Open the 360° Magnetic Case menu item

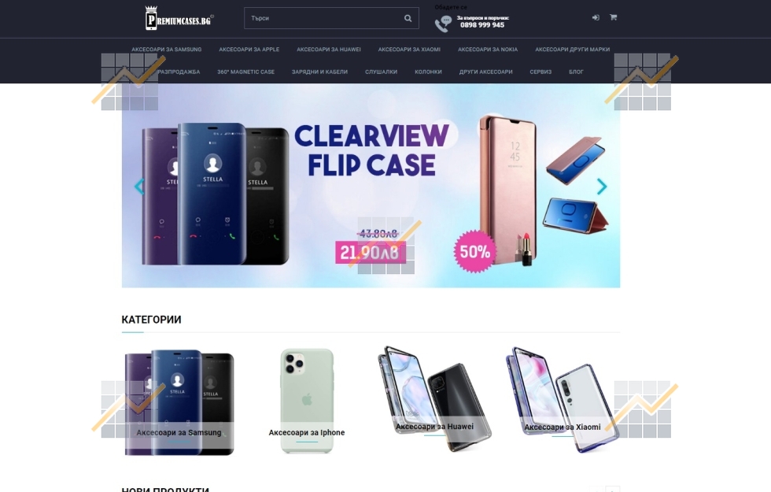click(245, 72)
